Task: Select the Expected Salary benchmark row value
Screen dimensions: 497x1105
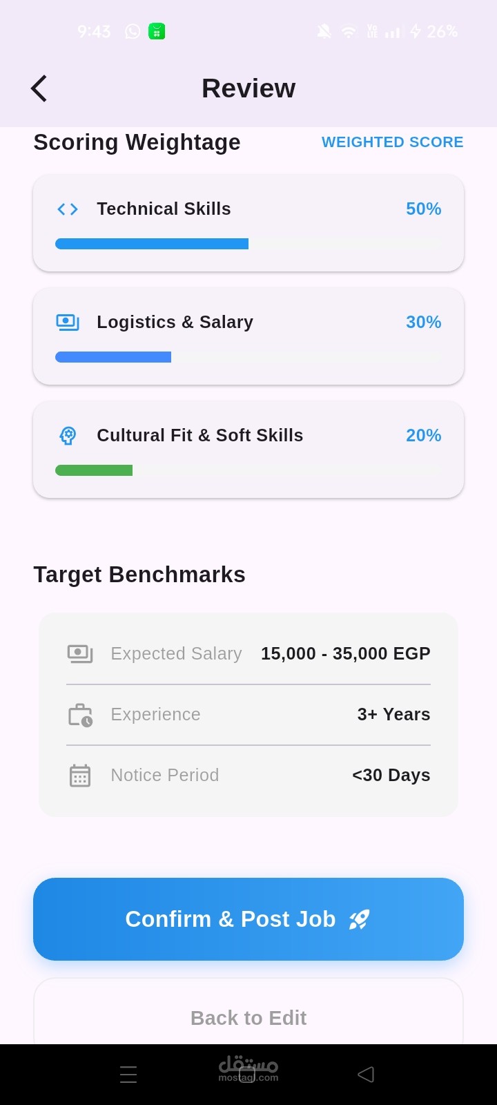Action: coord(345,653)
